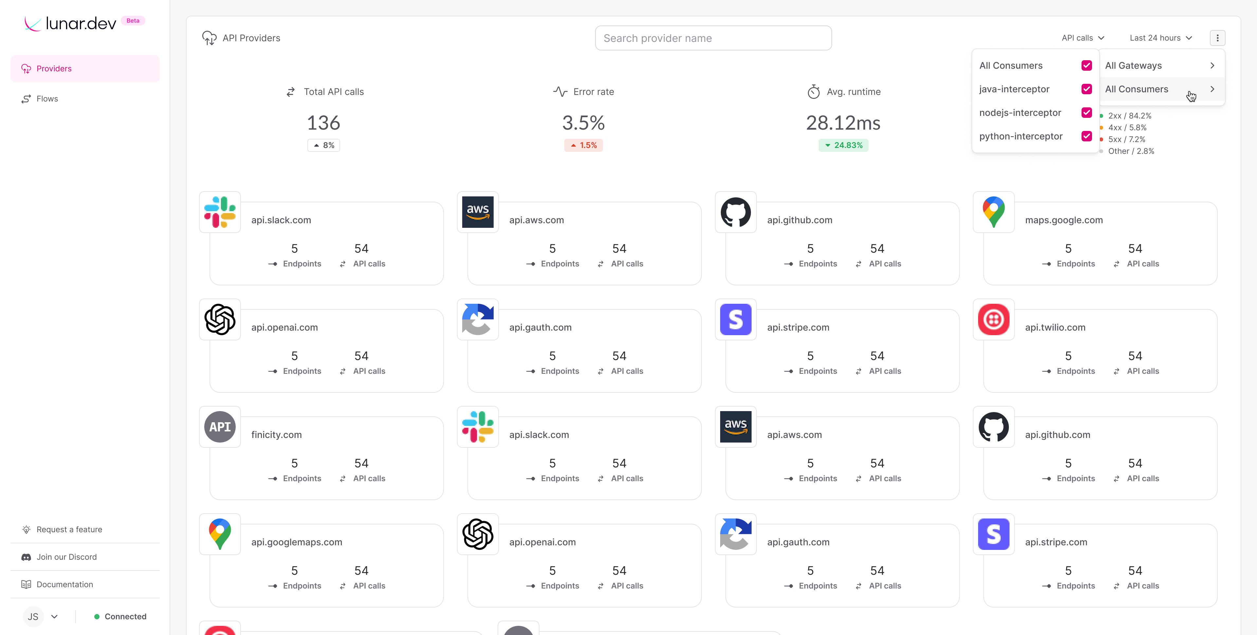Disable the nodejs-interceptor checkbox
This screenshot has height=635, width=1257.
pyautogui.click(x=1086, y=113)
